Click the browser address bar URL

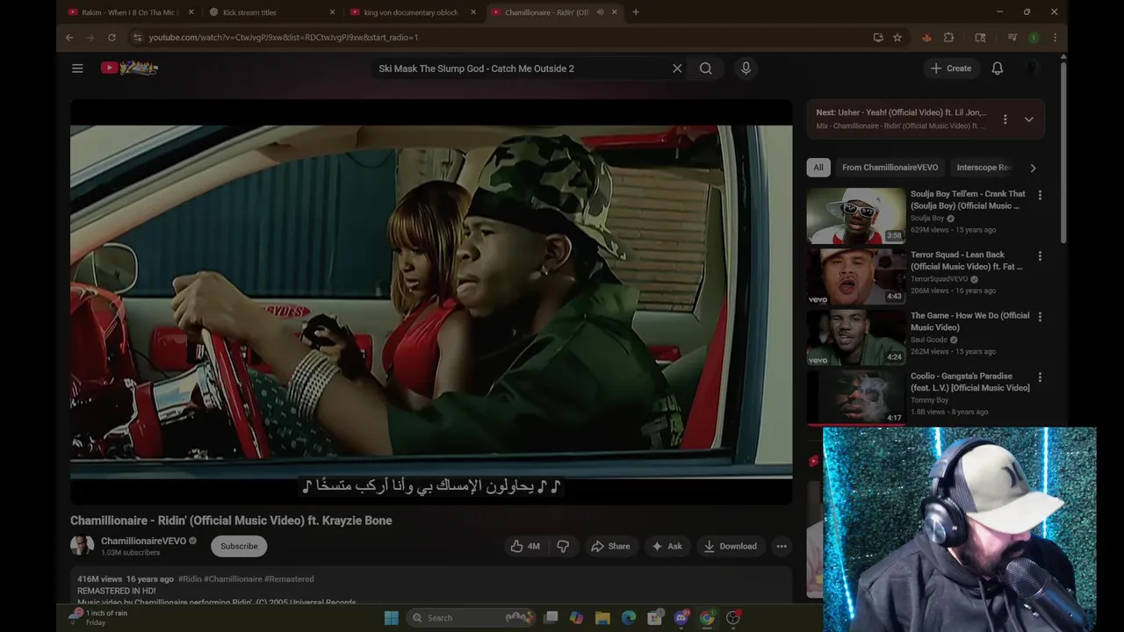[284, 38]
